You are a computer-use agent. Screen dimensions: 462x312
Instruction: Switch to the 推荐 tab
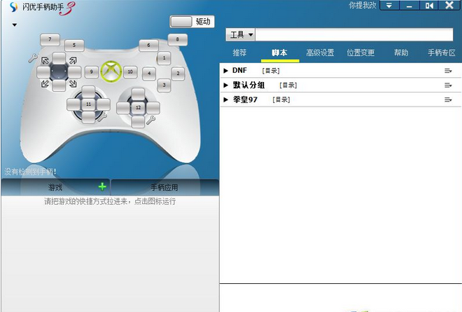click(x=239, y=53)
